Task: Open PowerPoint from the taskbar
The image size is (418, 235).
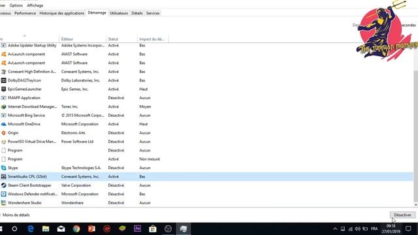Action: 91,229
